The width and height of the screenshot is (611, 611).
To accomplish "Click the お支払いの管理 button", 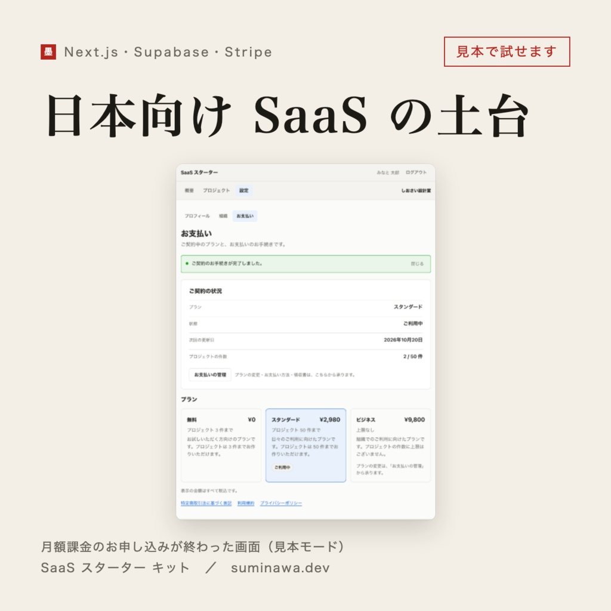I will click(210, 375).
